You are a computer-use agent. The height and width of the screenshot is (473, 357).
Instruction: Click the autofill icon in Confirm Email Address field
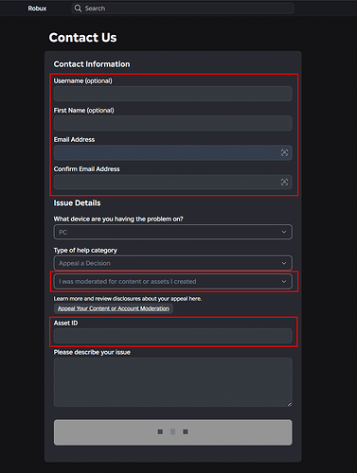pos(284,182)
